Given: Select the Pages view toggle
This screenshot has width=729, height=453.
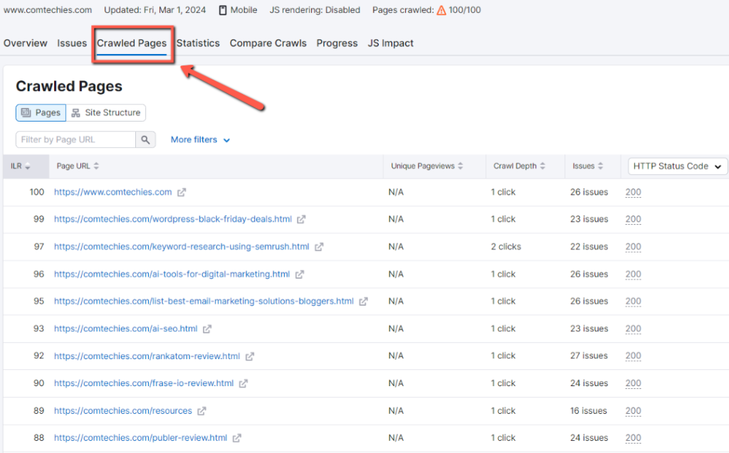Looking at the screenshot, I should coord(40,112).
